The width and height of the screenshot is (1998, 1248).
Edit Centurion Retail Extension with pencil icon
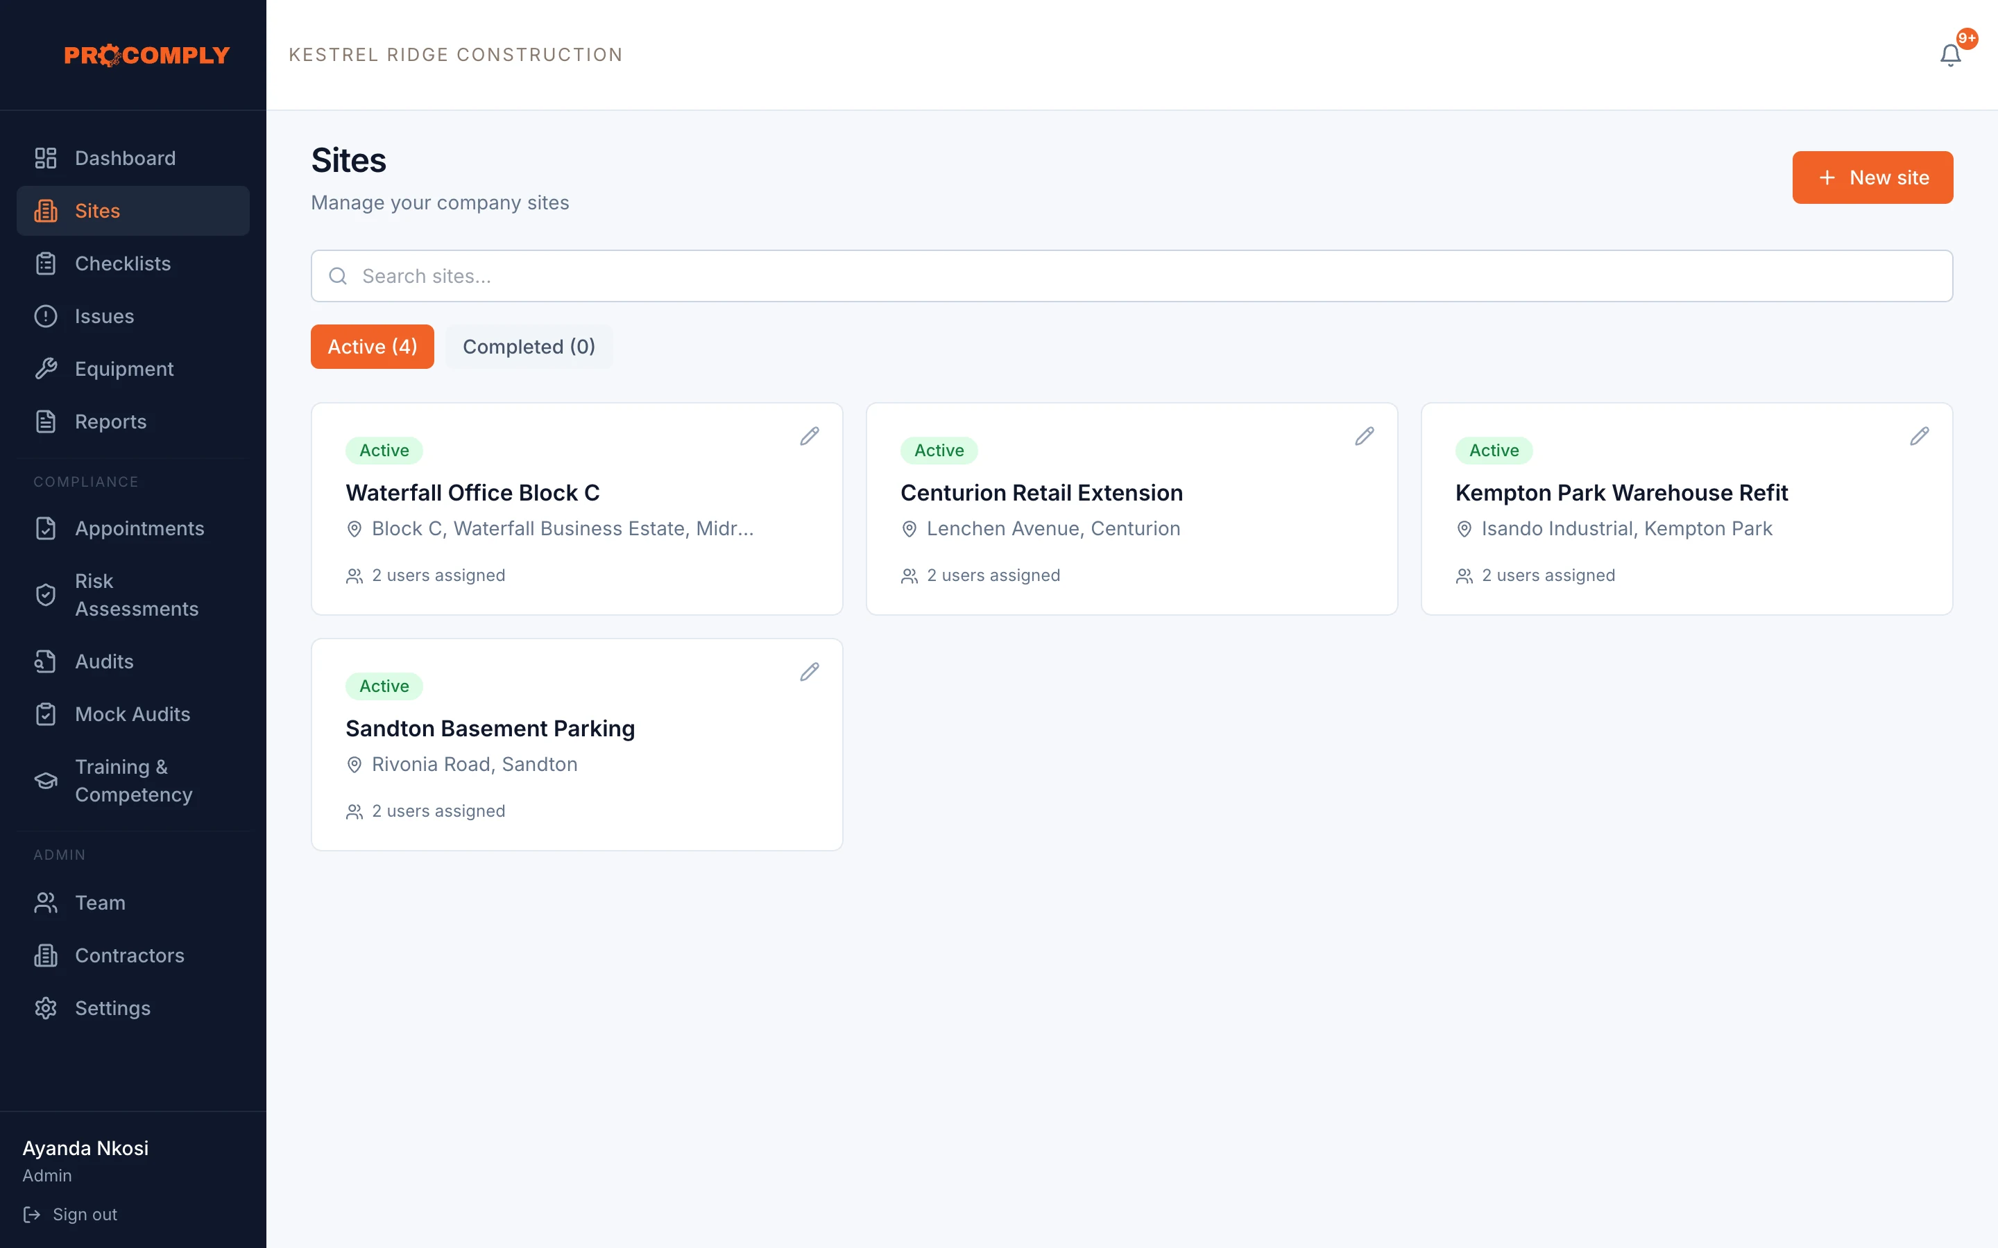(x=1364, y=436)
